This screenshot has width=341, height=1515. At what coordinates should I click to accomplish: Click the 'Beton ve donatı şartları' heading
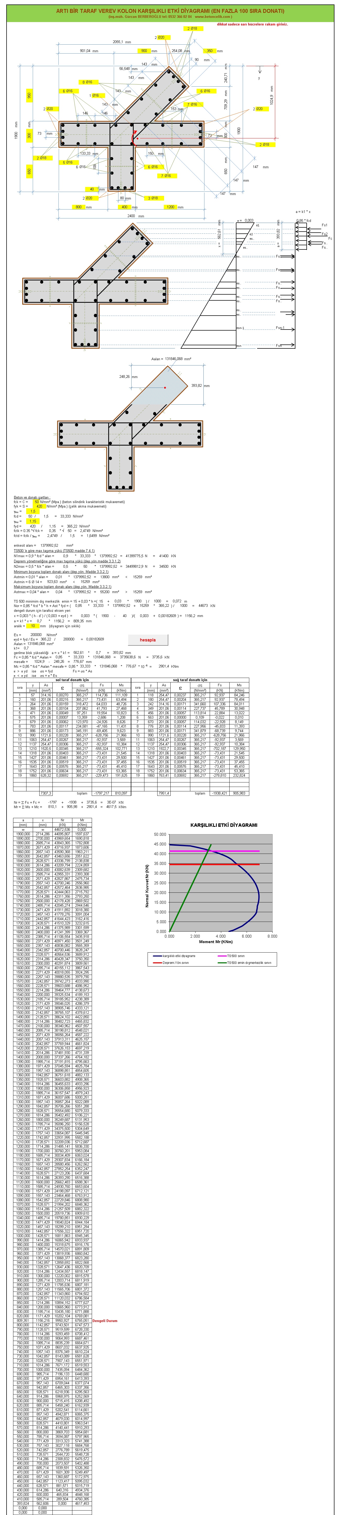(32, 497)
